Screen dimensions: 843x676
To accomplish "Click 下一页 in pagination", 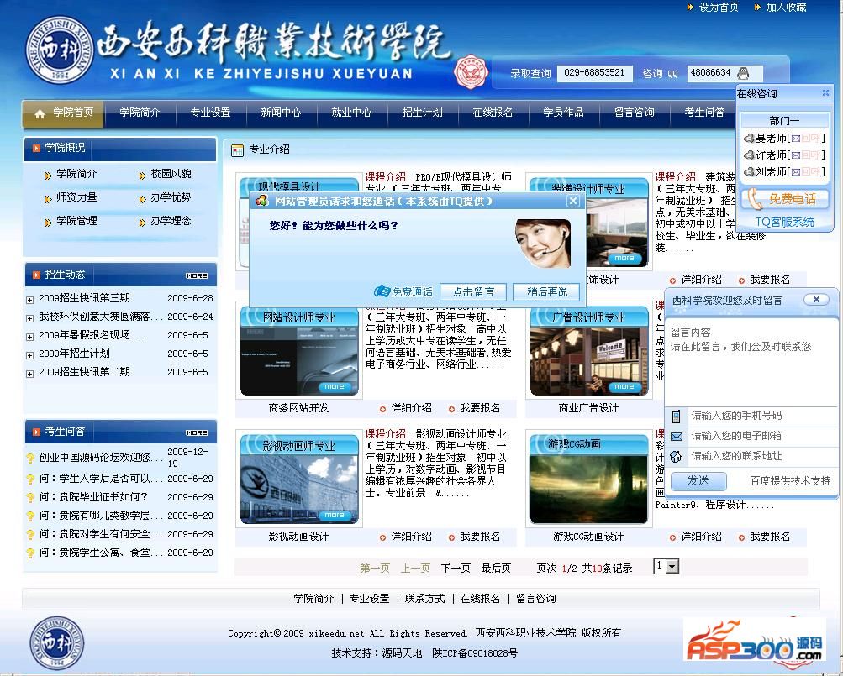I will click(x=456, y=568).
